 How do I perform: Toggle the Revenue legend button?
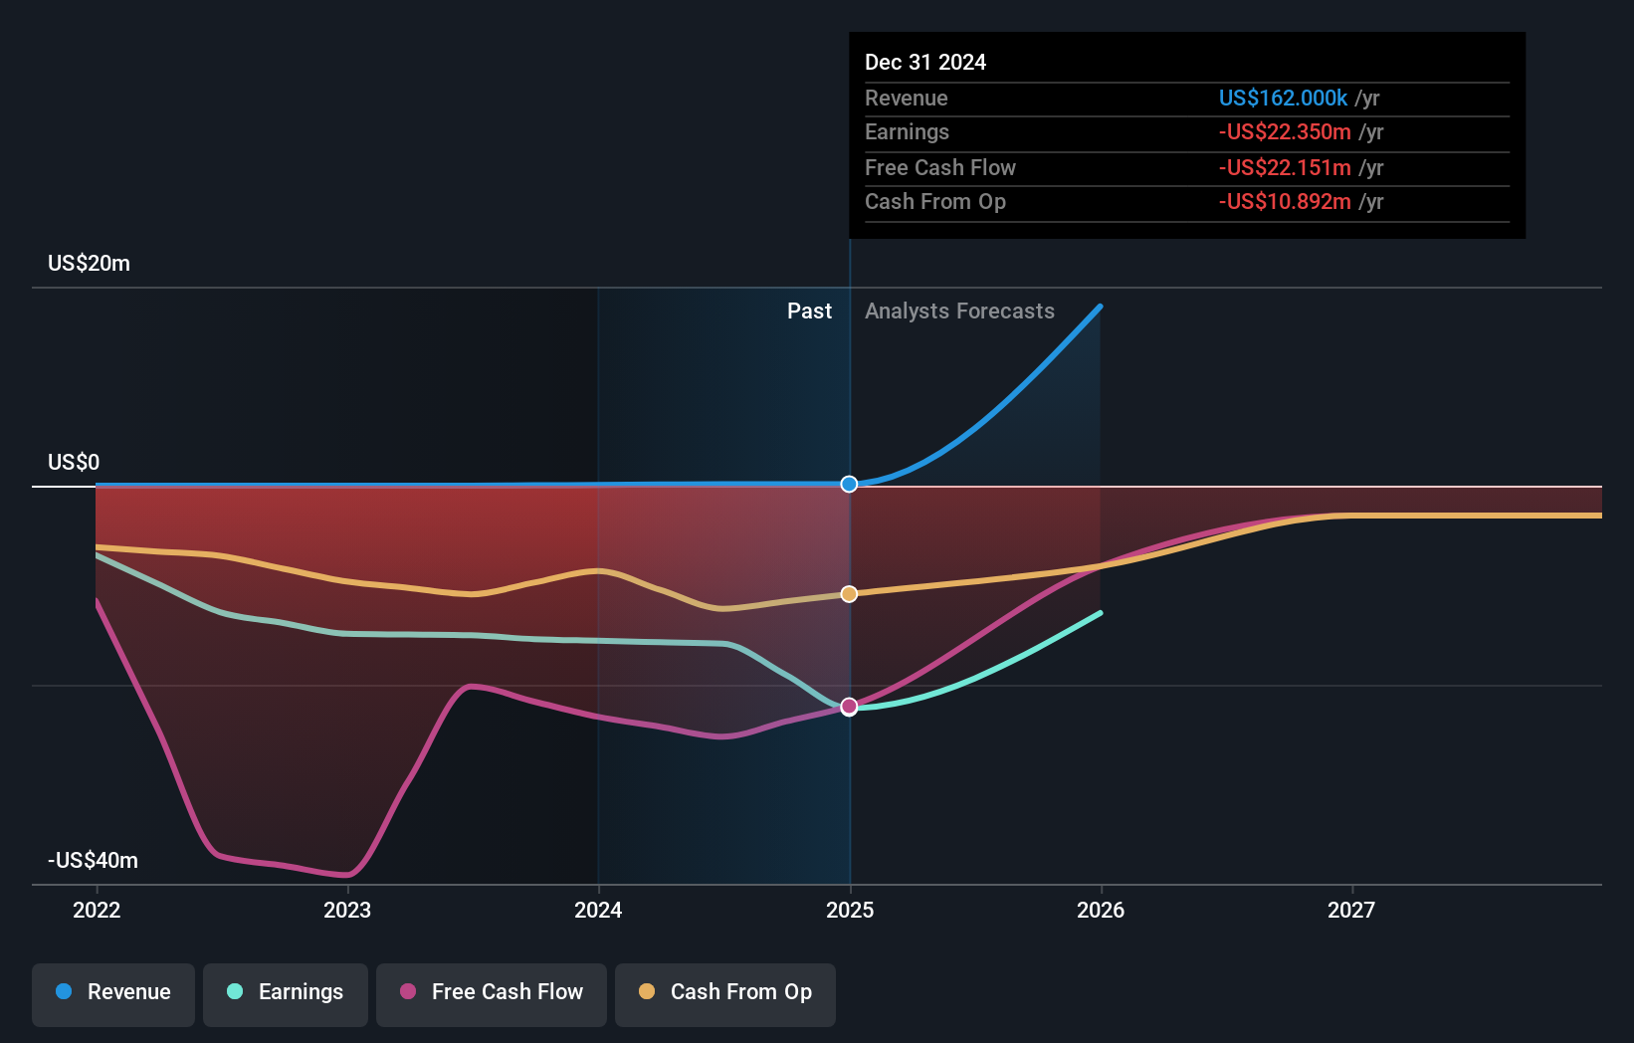(113, 994)
